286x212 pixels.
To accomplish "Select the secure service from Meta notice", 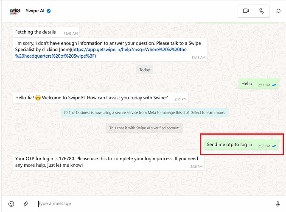I will pyautogui.click(x=144, y=112).
